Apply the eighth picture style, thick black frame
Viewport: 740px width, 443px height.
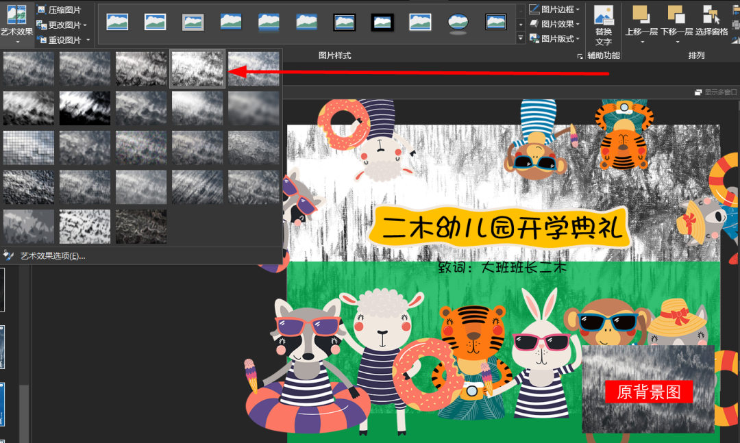point(382,22)
